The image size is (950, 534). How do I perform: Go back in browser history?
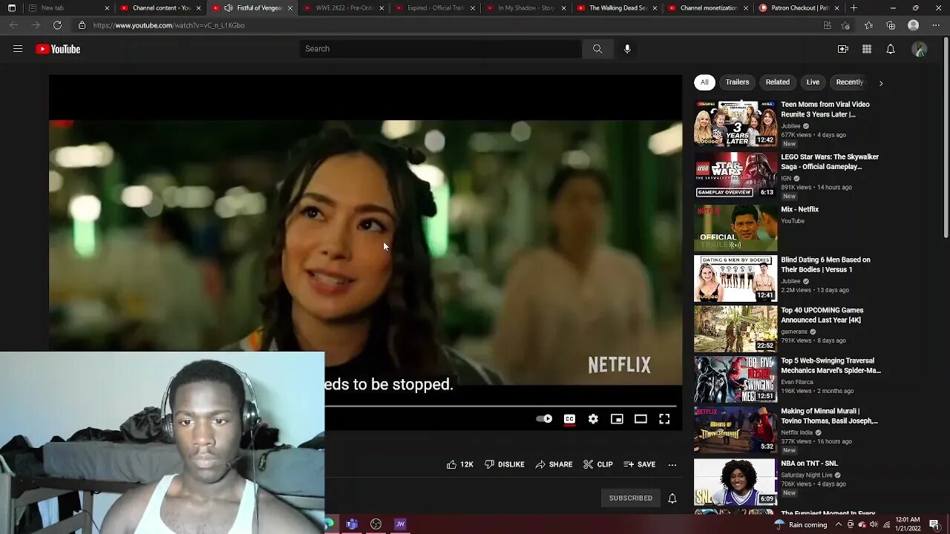point(13,25)
